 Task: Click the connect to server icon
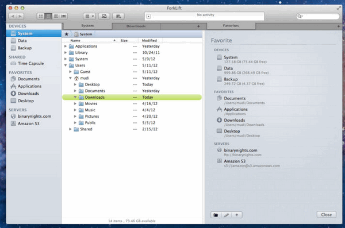(104, 16)
